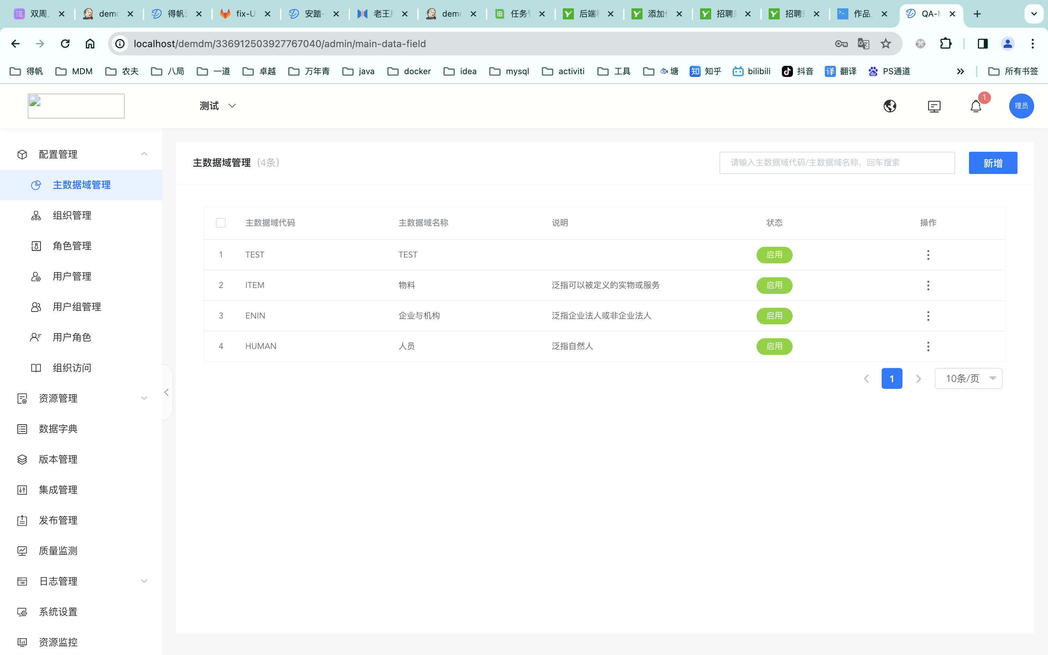
Task: Click the browser address bar URL
Action: tap(280, 44)
